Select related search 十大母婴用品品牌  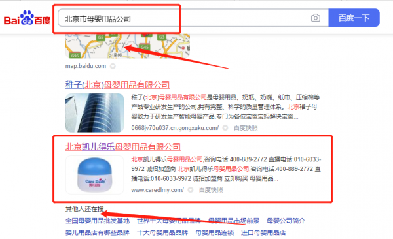pyautogui.click(x=162, y=232)
